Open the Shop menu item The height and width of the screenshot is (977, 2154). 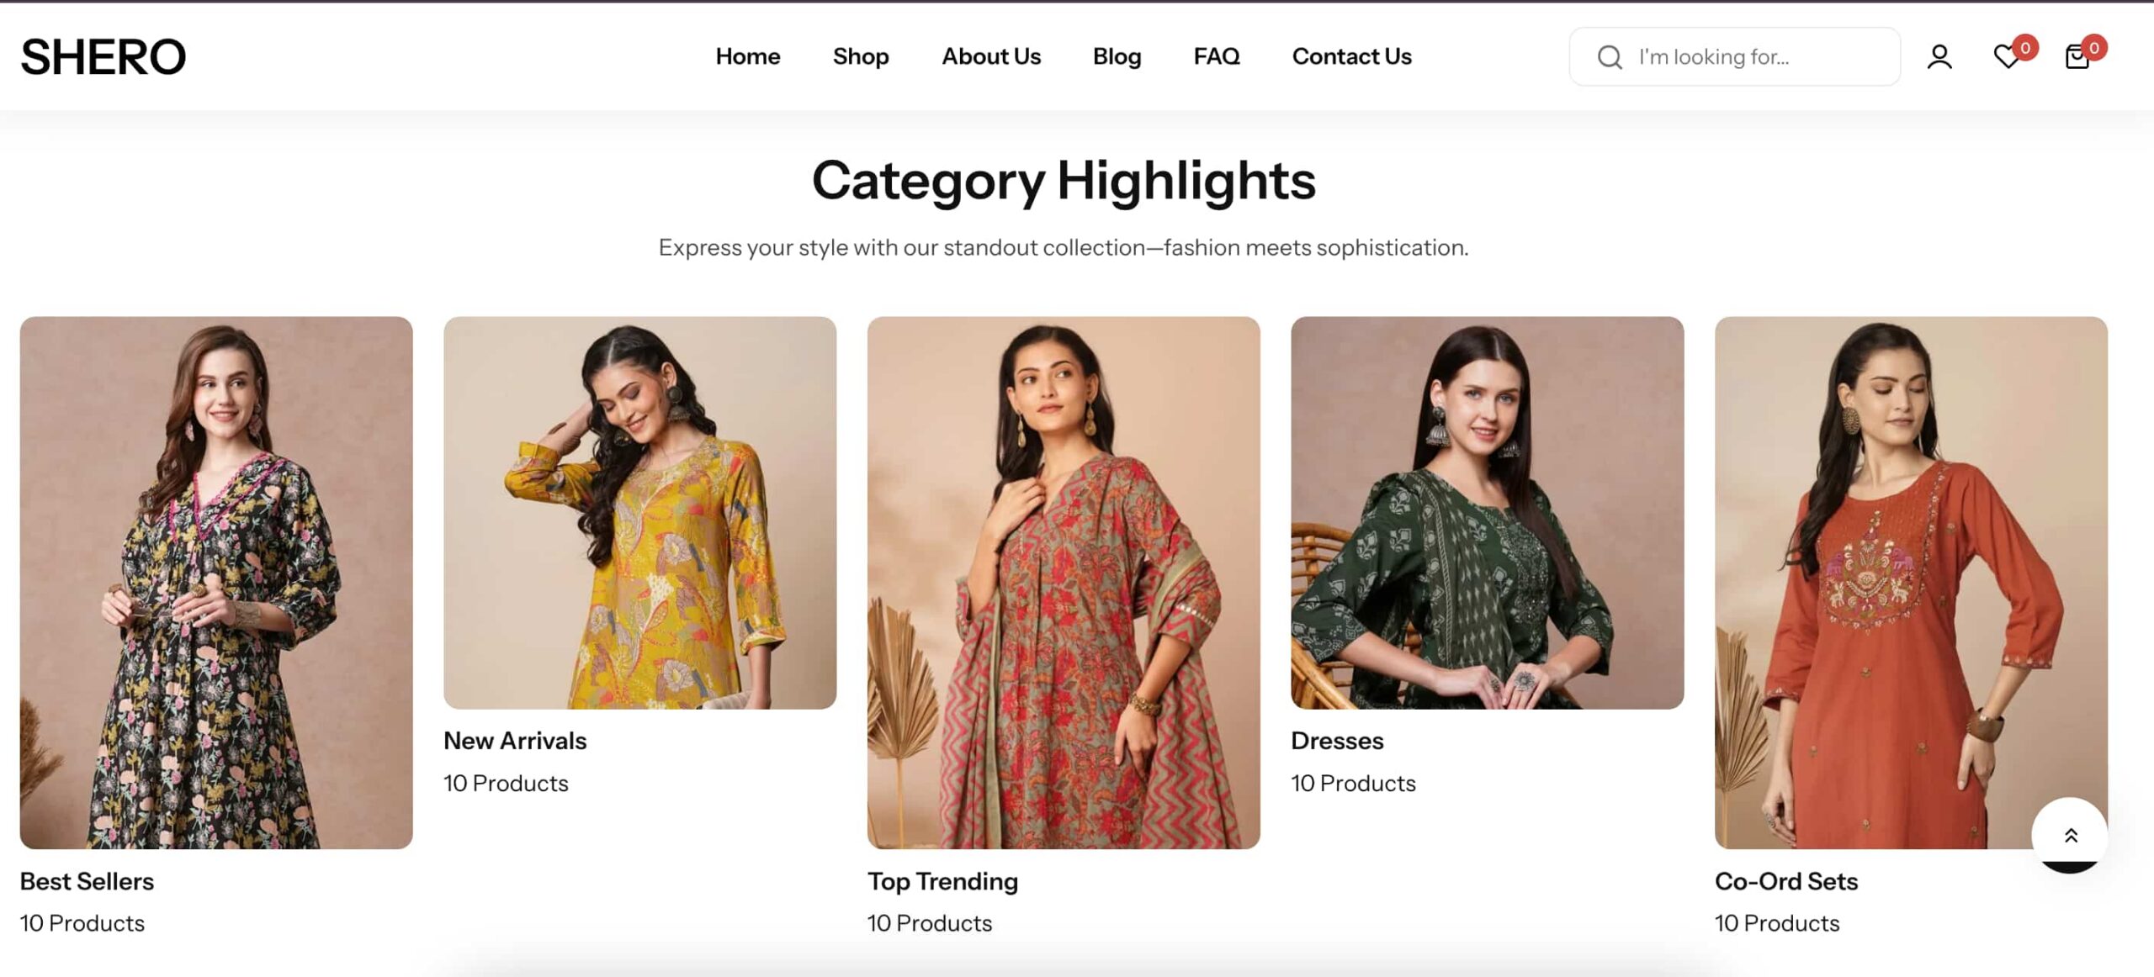(860, 56)
